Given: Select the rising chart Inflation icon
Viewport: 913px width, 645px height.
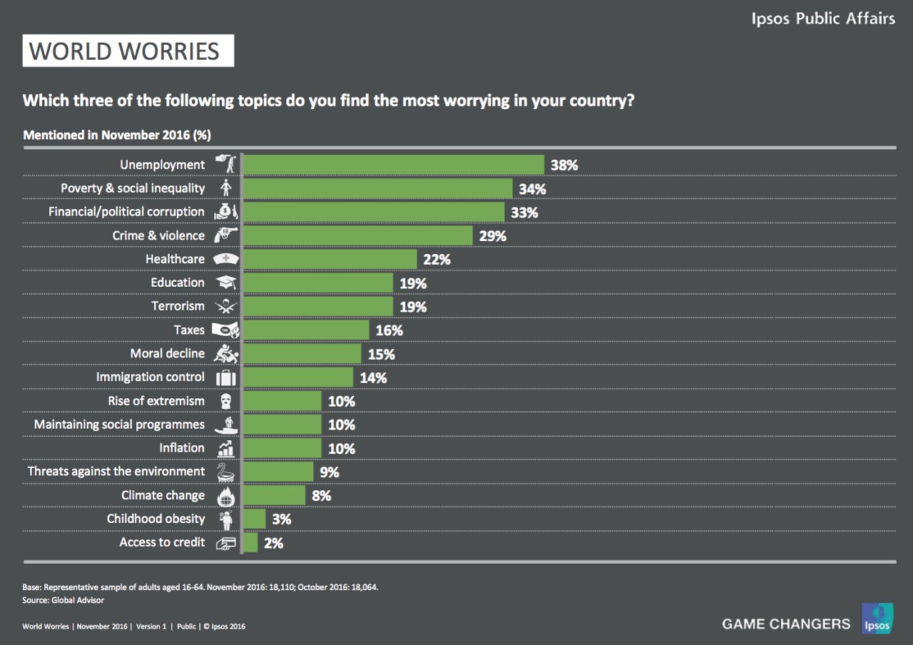Looking at the screenshot, I should tap(225, 448).
